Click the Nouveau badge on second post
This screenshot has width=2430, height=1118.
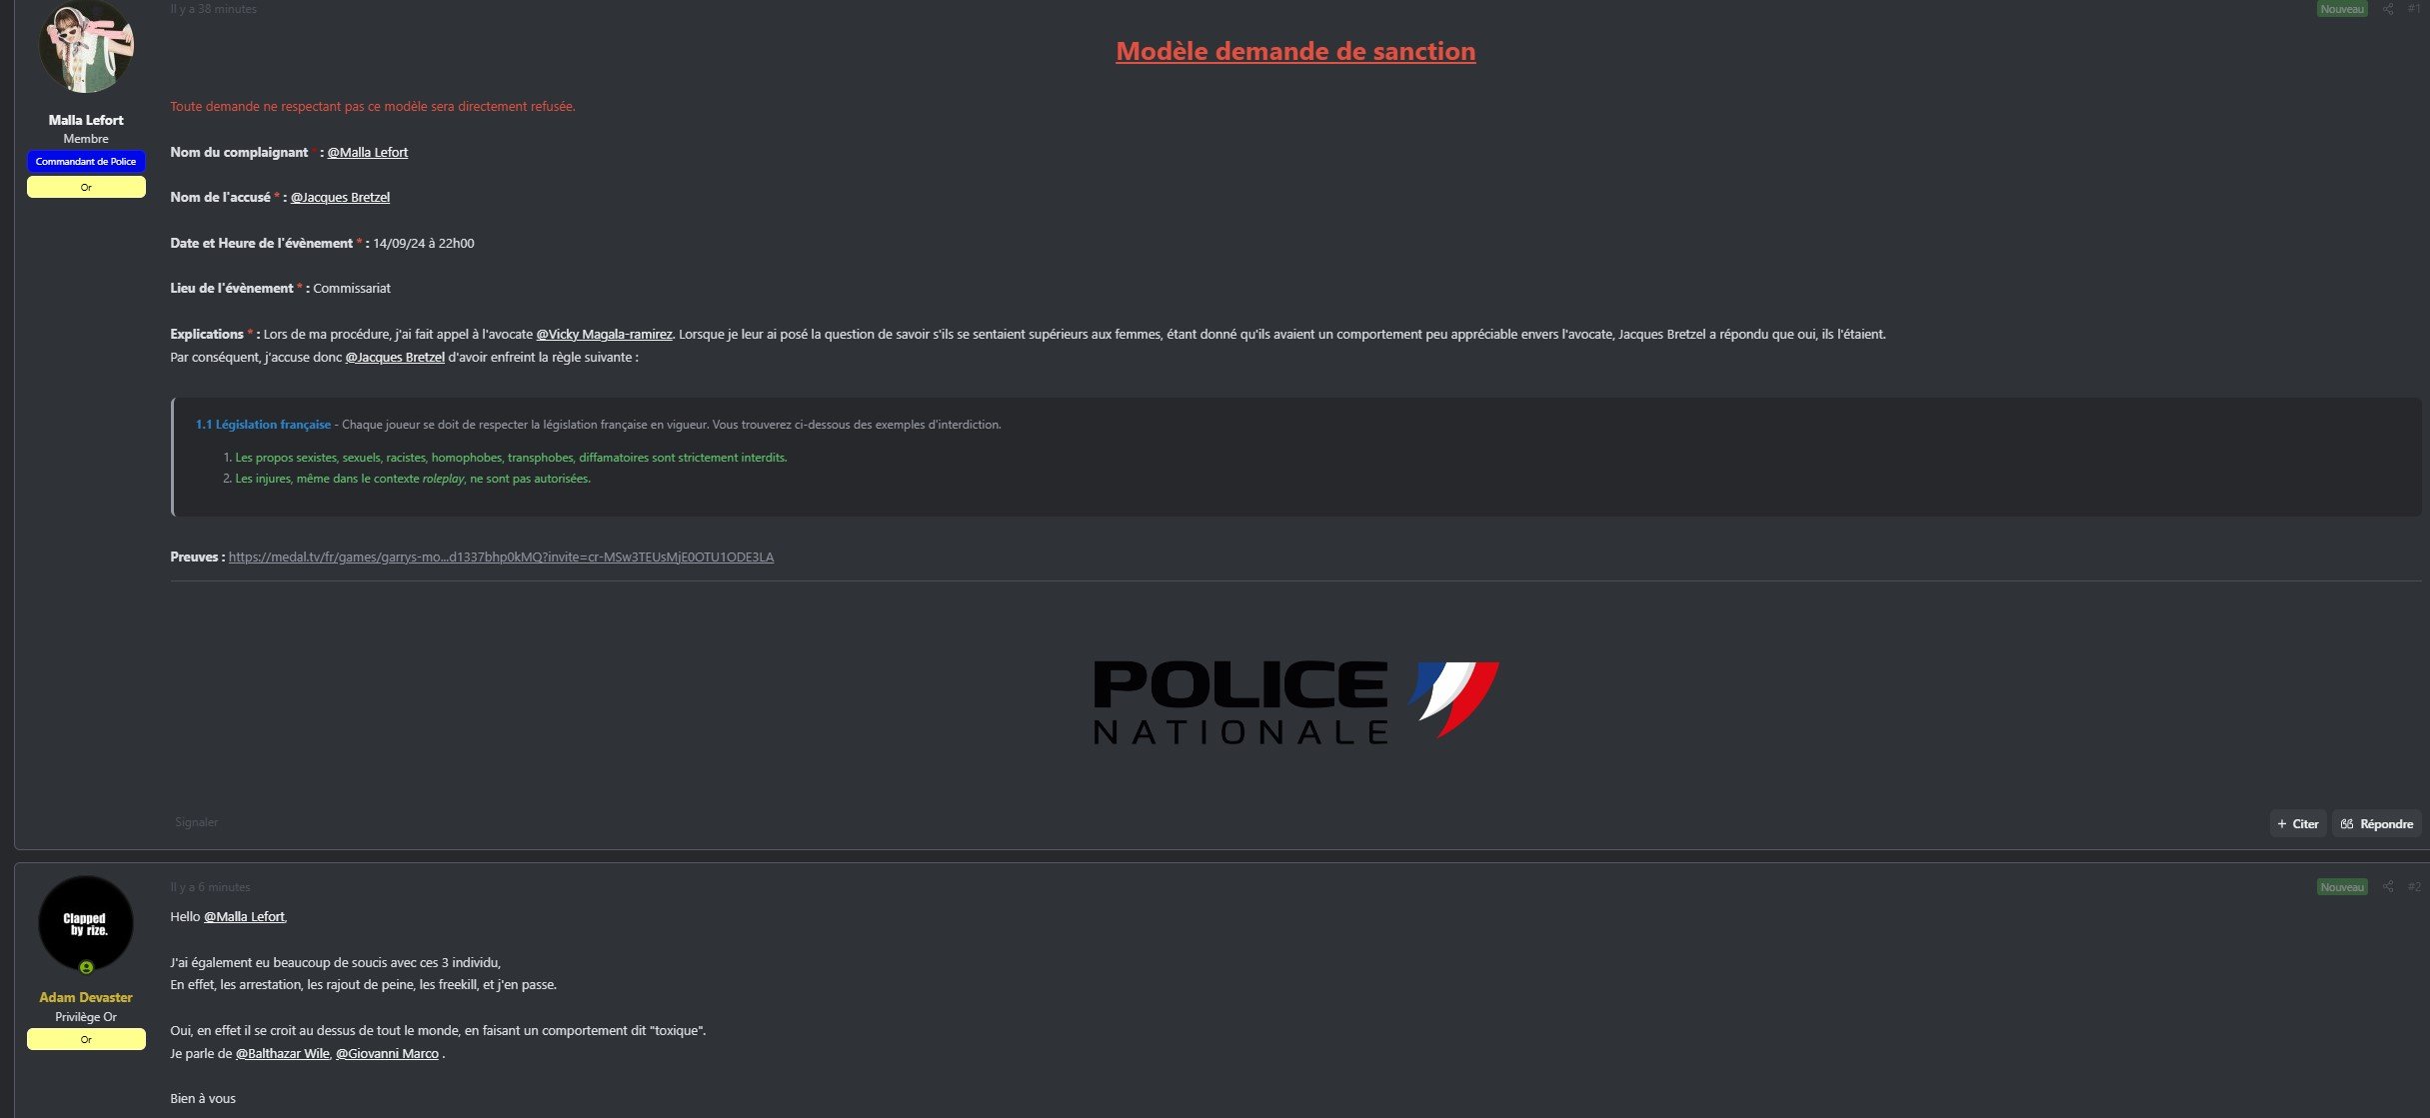pos(2342,886)
